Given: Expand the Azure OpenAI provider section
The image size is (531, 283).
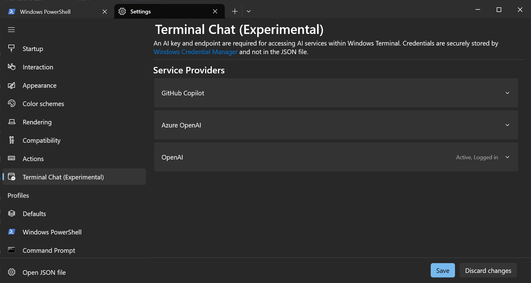Looking at the screenshot, I should click(508, 125).
